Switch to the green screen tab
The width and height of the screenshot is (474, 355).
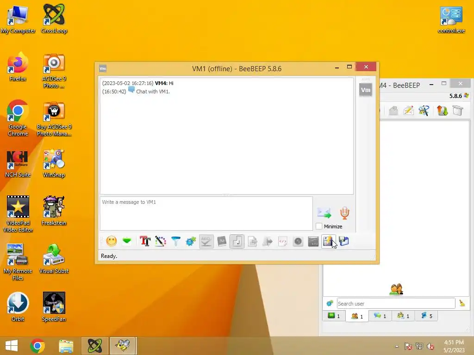coord(334,316)
